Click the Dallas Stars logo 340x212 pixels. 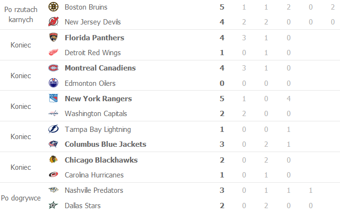pyautogui.click(x=53, y=205)
